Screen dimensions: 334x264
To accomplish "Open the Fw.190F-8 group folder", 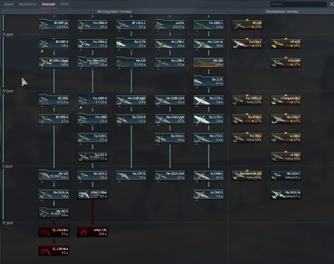I will 92,100.
